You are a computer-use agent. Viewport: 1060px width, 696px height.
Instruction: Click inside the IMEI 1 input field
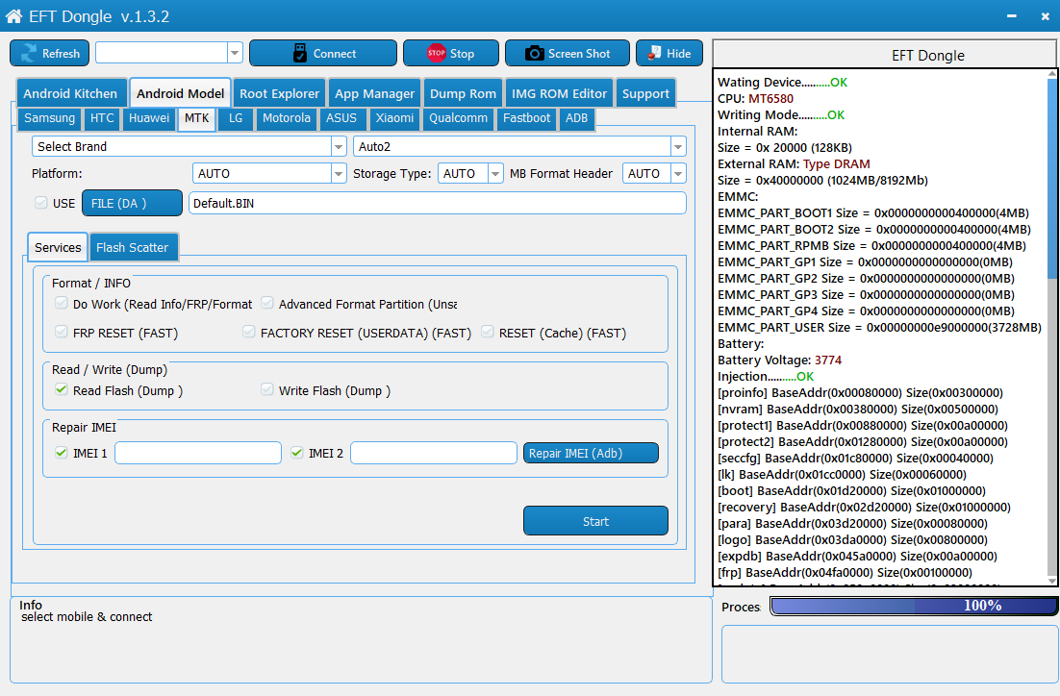(x=197, y=452)
